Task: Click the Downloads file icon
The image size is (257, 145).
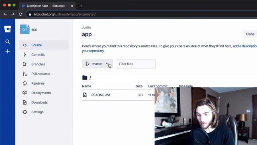Action: point(25,102)
